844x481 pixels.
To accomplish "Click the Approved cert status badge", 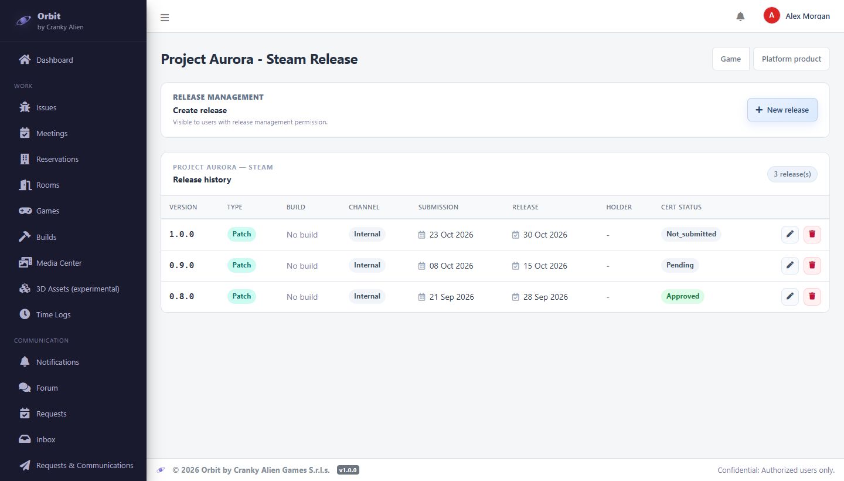I will coord(683,296).
